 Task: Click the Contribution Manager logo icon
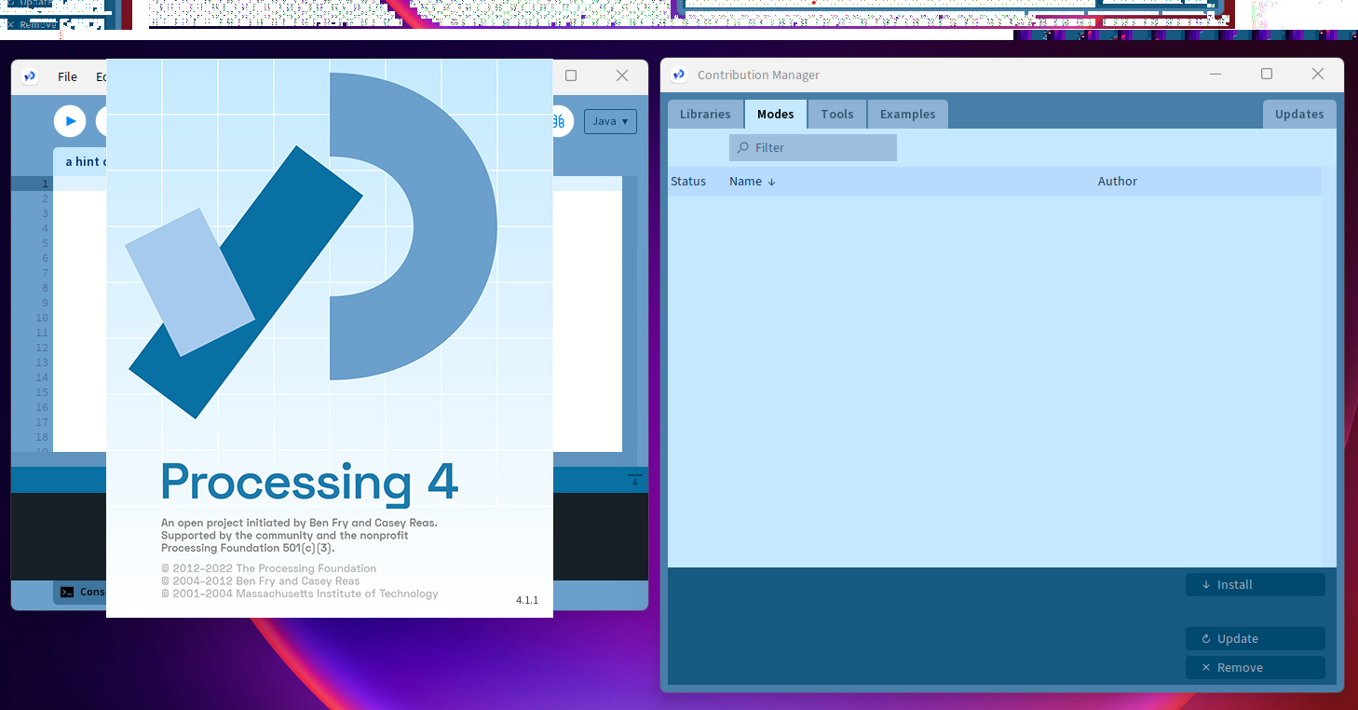(x=679, y=75)
